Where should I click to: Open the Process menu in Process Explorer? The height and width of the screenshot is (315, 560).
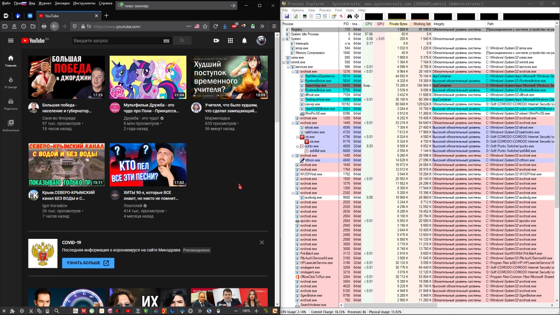[x=325, y=10]
